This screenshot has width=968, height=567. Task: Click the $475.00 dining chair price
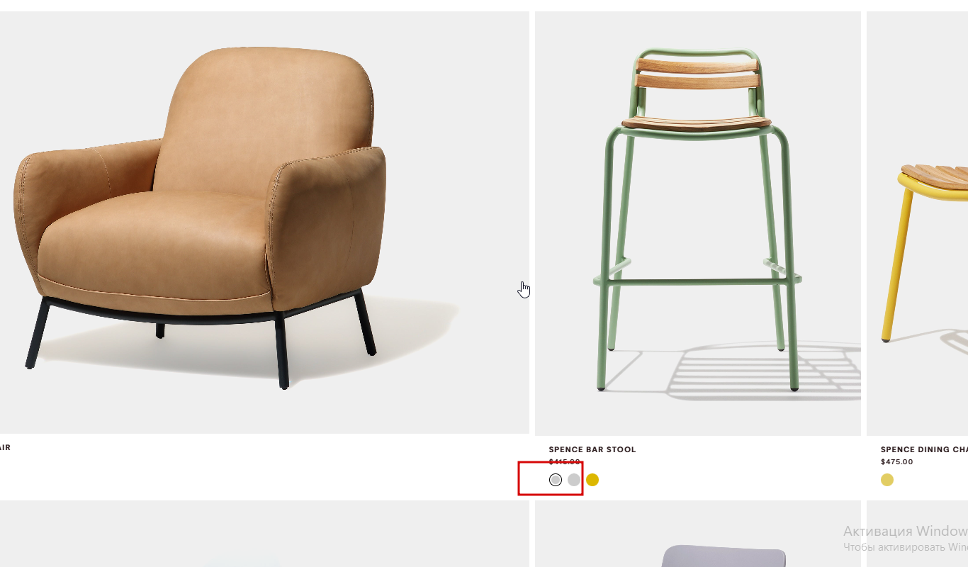[896, 461]
